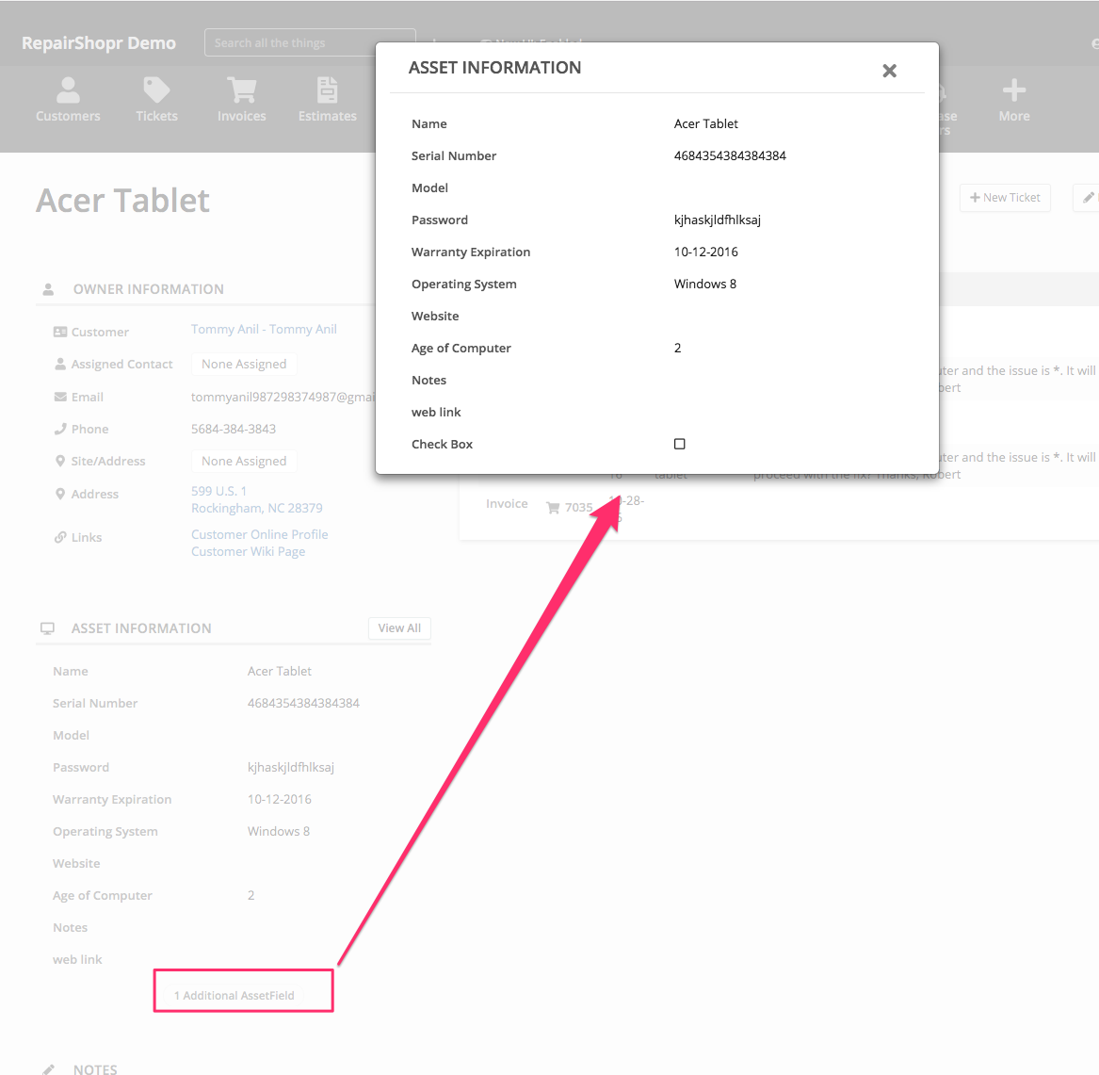Open the Tickets tag icon
1099x1075 pixels.
coord(156,90)
